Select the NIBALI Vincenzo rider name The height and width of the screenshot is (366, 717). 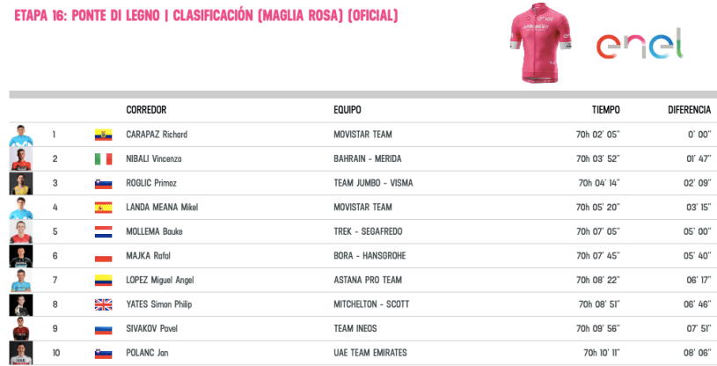click(x=154, y=159)
